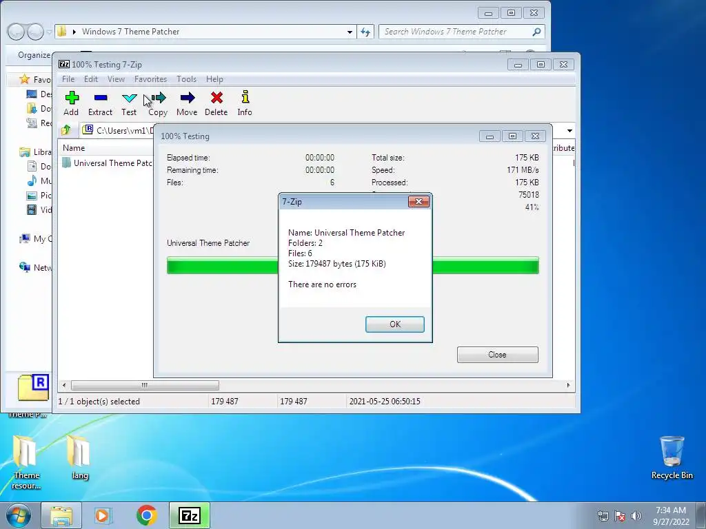Open Windows Explorer from the taskbar
This screenshot has width=706, height=529.
click(x=61, y=516)
